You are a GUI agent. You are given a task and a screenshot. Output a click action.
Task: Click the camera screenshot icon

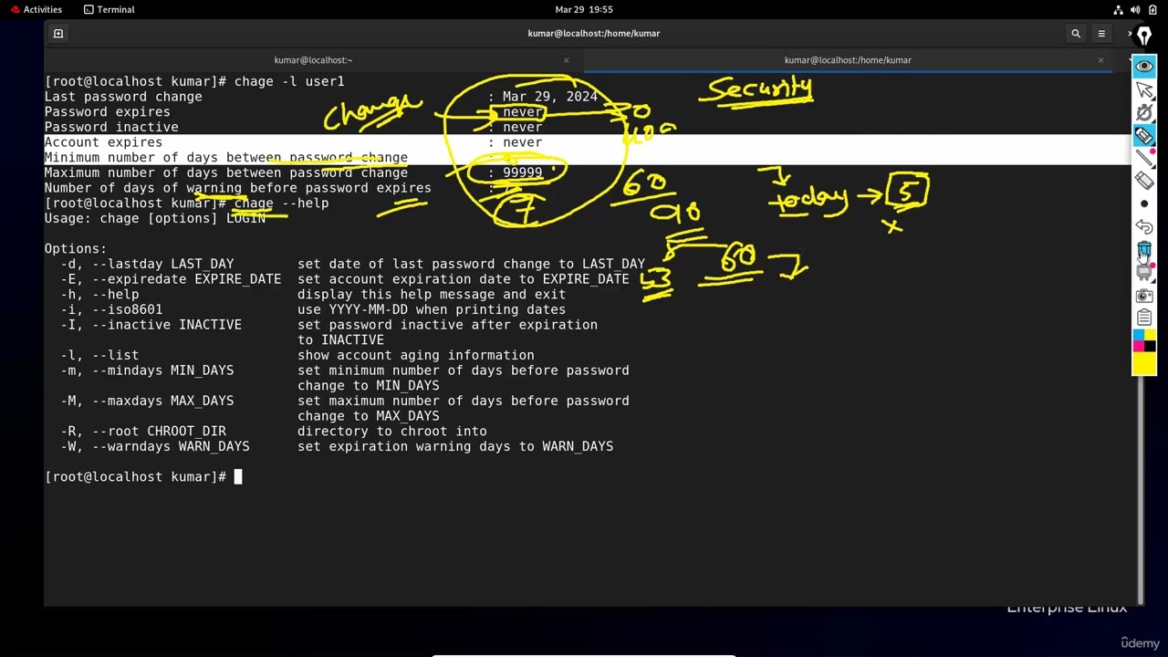(1144, 296)
